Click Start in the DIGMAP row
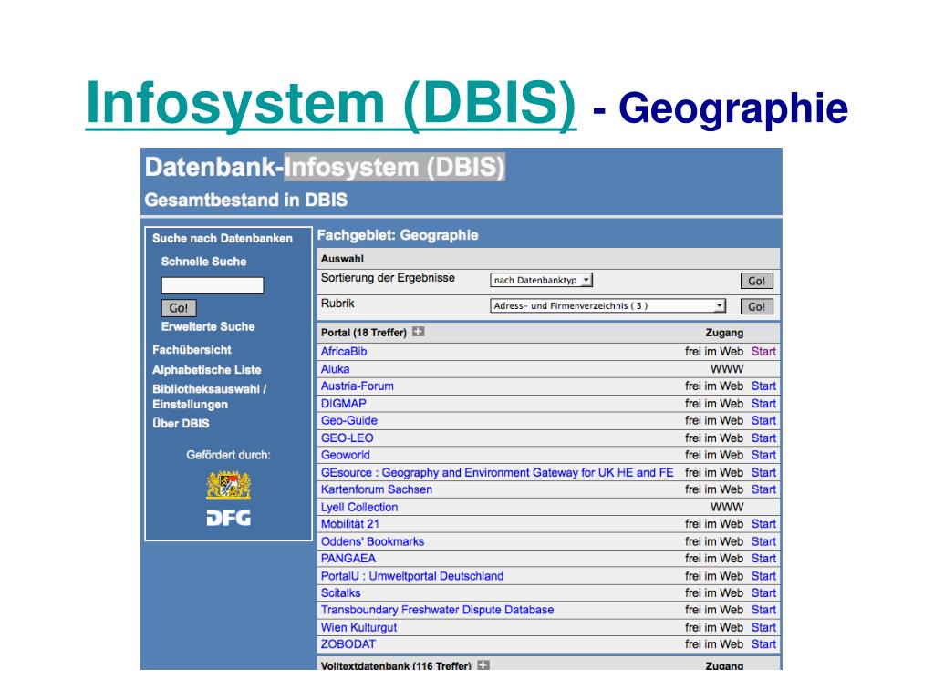 tap(763, 403)
